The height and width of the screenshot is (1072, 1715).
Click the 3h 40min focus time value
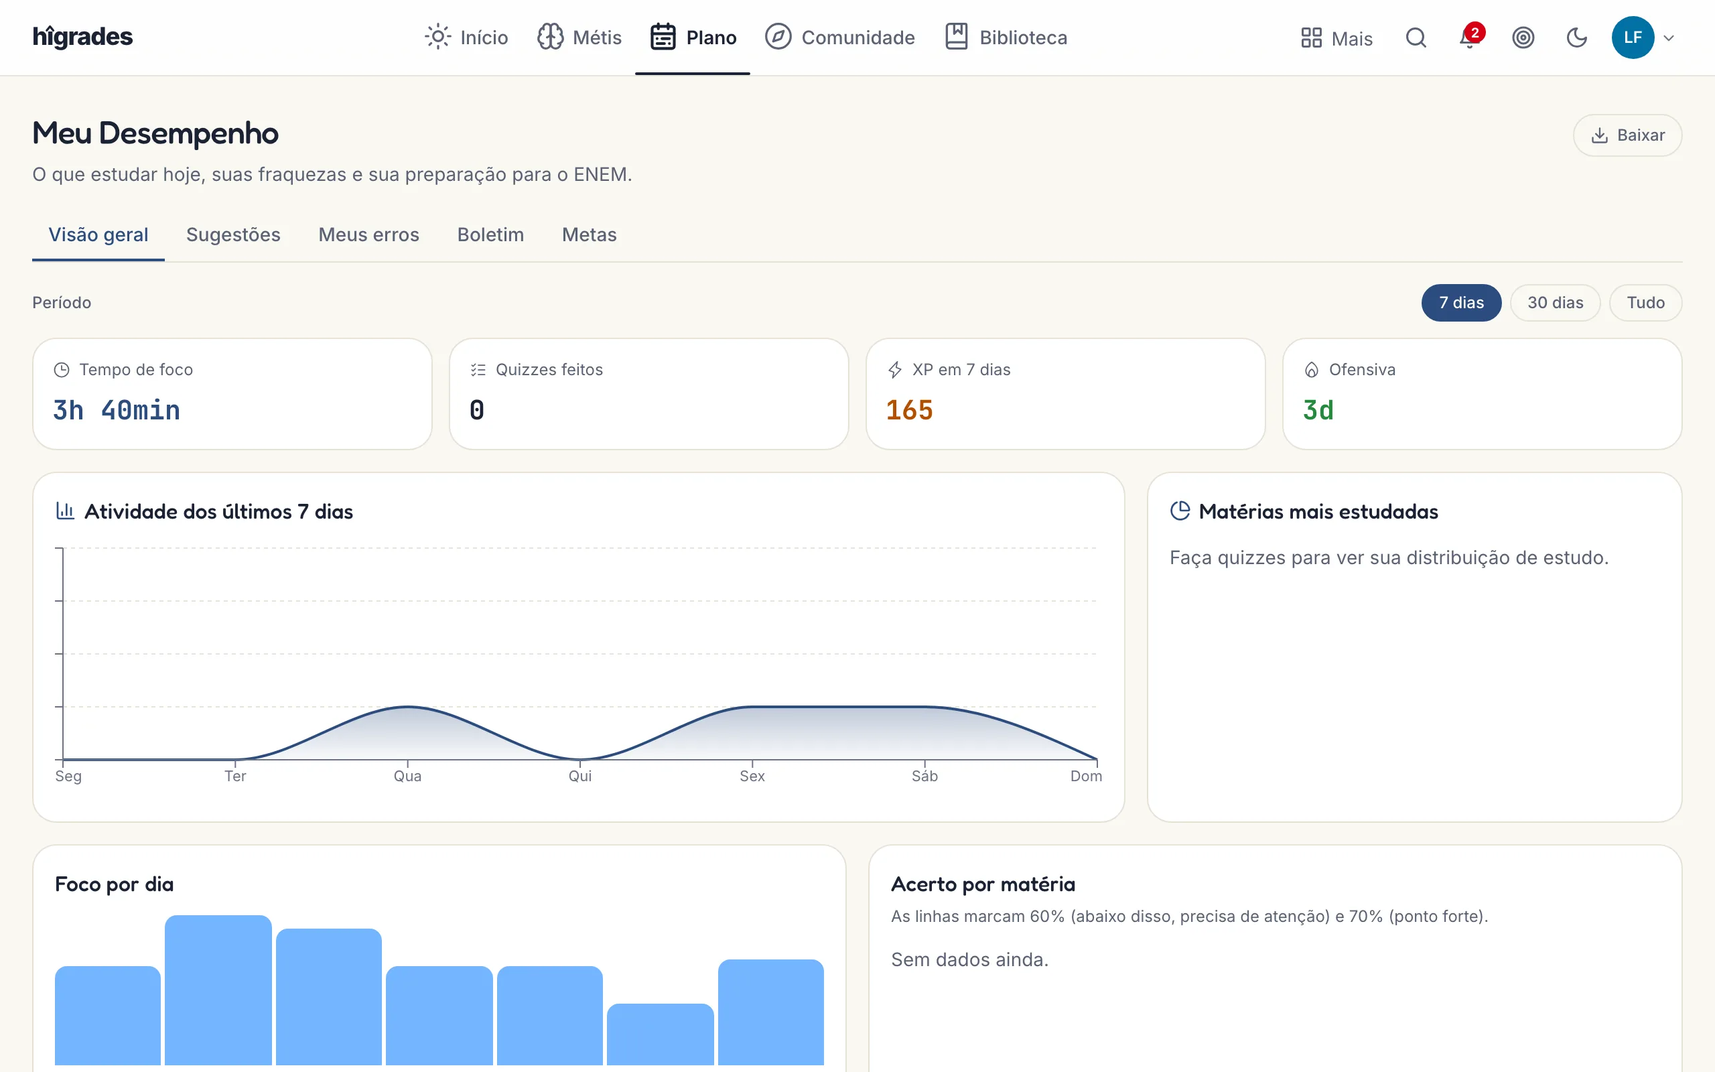117,411
